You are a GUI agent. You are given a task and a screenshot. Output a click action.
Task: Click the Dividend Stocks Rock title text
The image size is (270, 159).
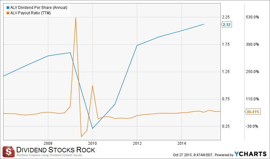[x=56, y=149]
